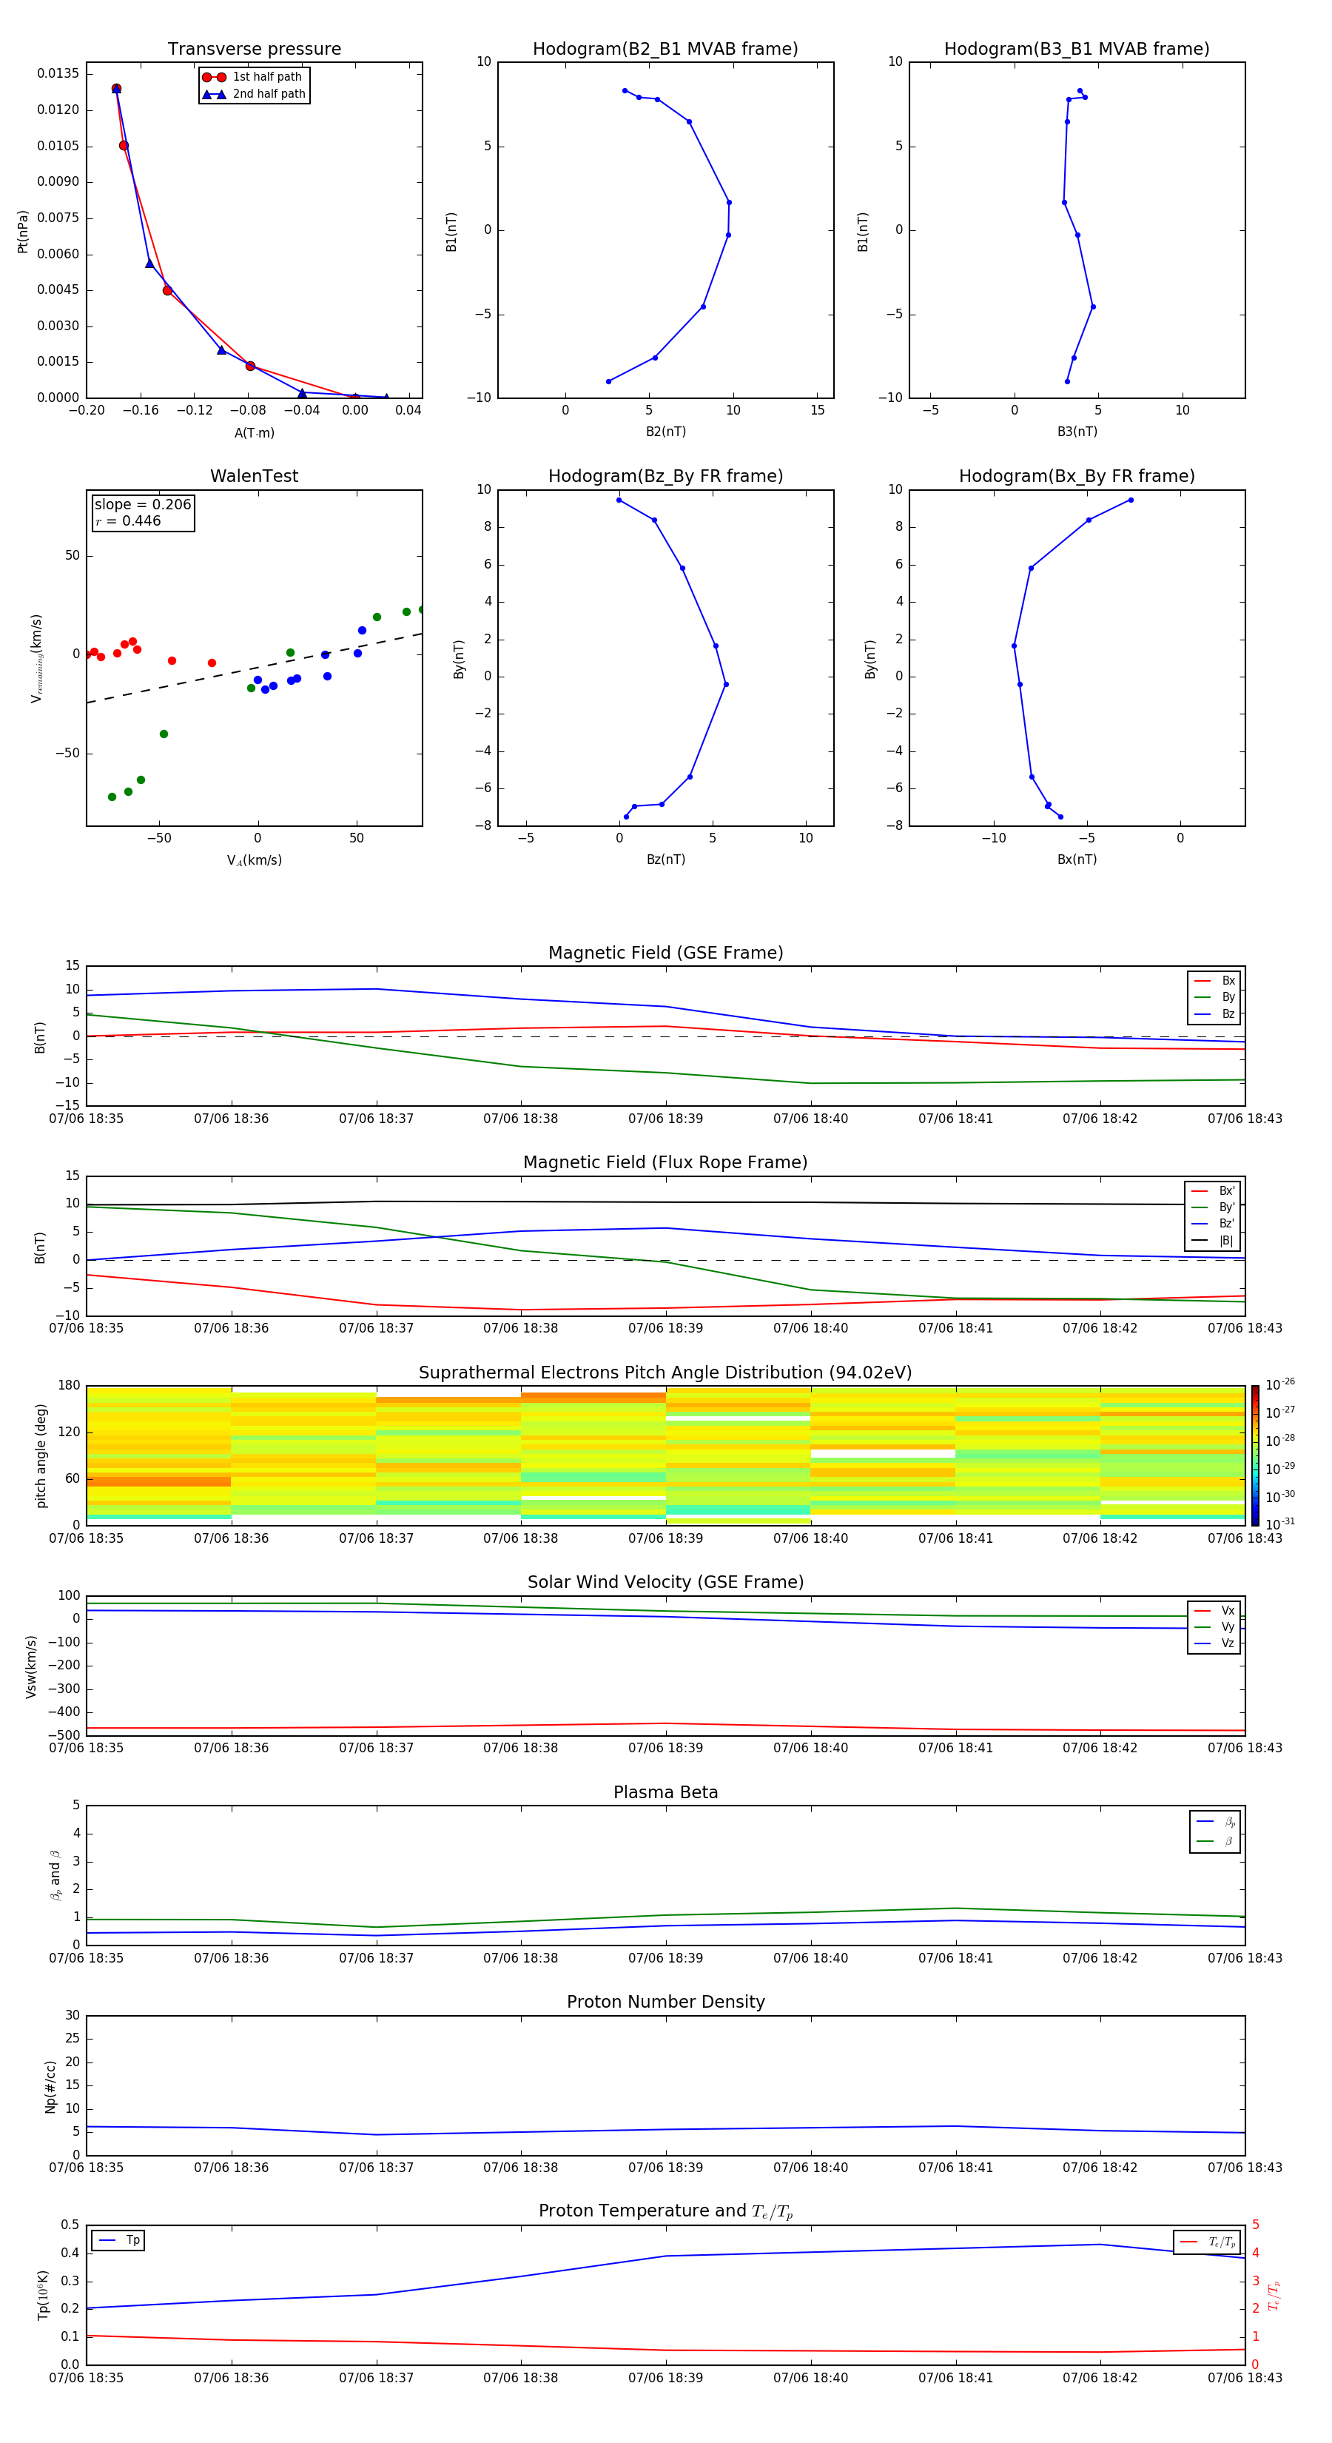Image resolution: width=1332 pixels, height=2443 pixels.
Task: Click the "Pt(nPa)" y-axis label
Action: (x=23, y=232)
